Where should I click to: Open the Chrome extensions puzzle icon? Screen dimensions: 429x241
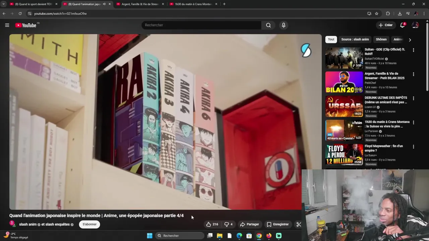pos(388,13)
